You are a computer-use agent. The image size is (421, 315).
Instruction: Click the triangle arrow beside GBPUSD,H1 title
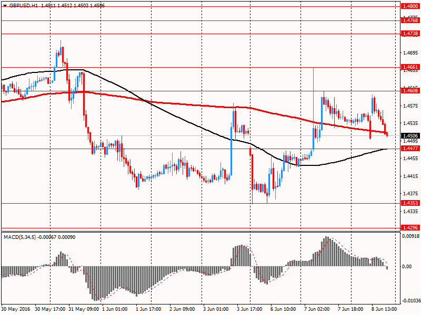coord(5,6)
